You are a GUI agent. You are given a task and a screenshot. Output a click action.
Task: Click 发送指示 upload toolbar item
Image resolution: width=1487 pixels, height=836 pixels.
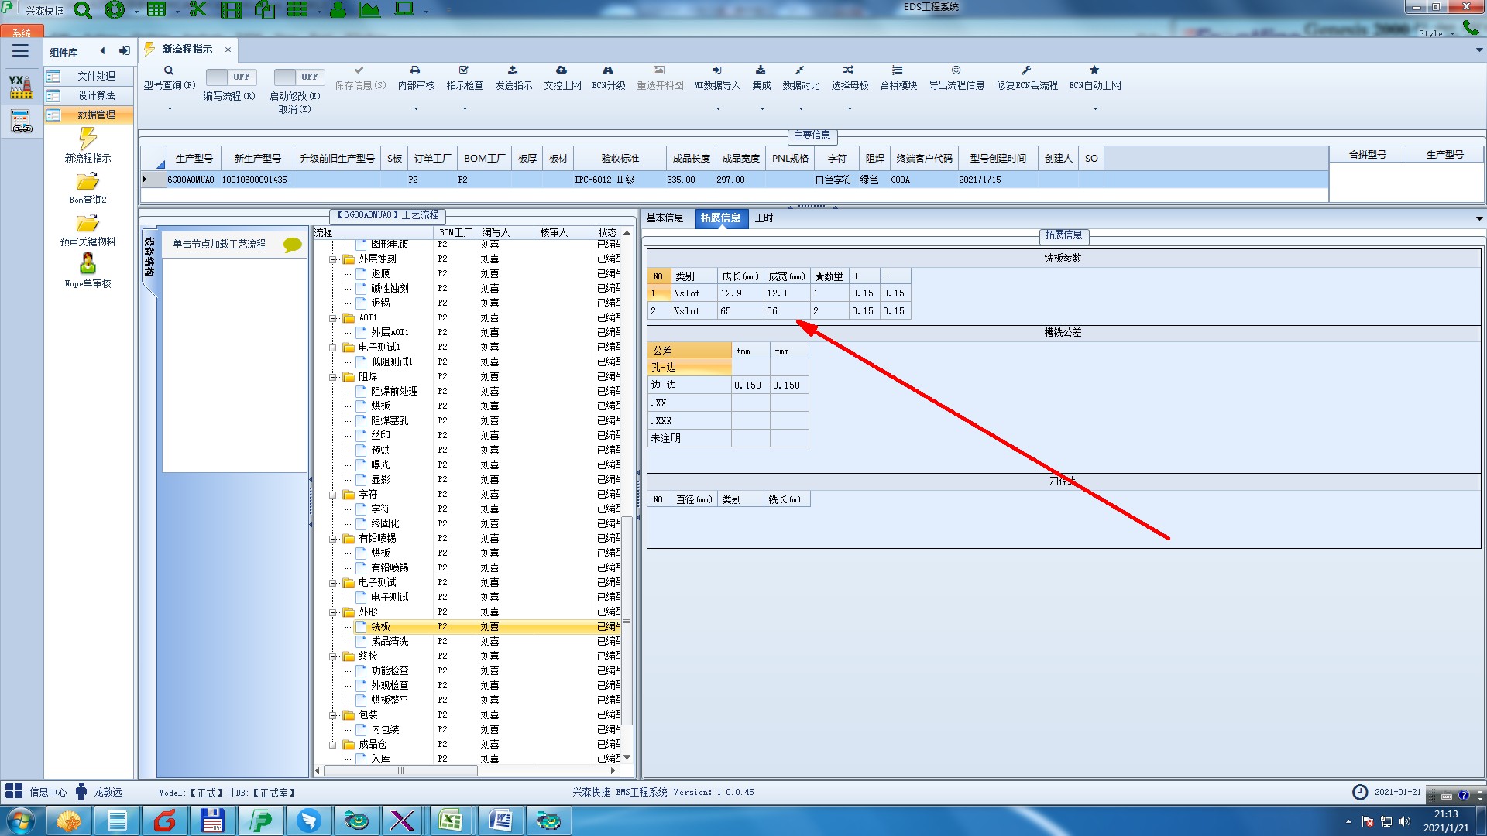(x=513, y=78)
